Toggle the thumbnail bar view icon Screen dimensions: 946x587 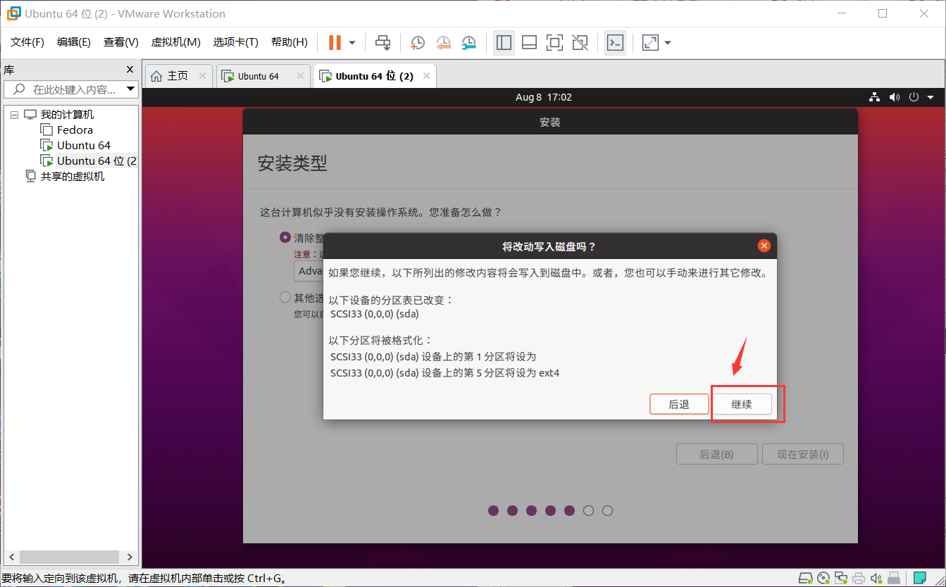pos(529,43)
